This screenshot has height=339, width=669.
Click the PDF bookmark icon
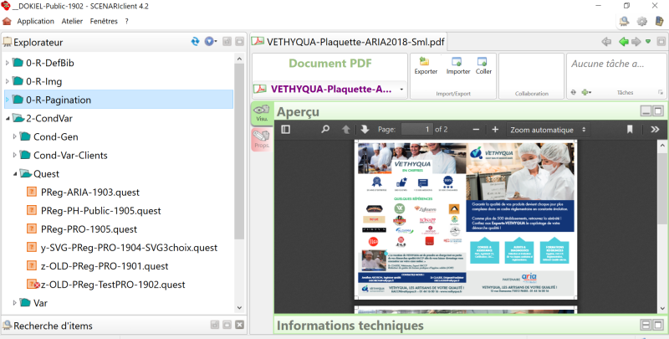(x=631, y=130)
